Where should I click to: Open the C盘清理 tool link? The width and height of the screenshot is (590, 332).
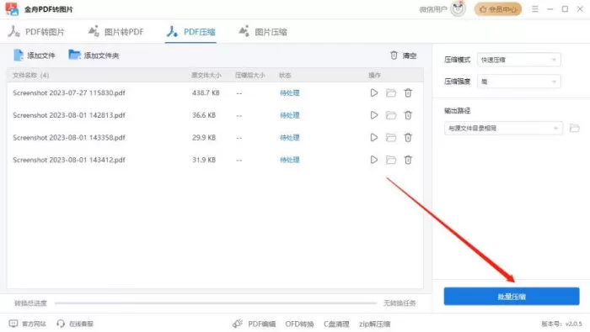click(x=336, y=324)
